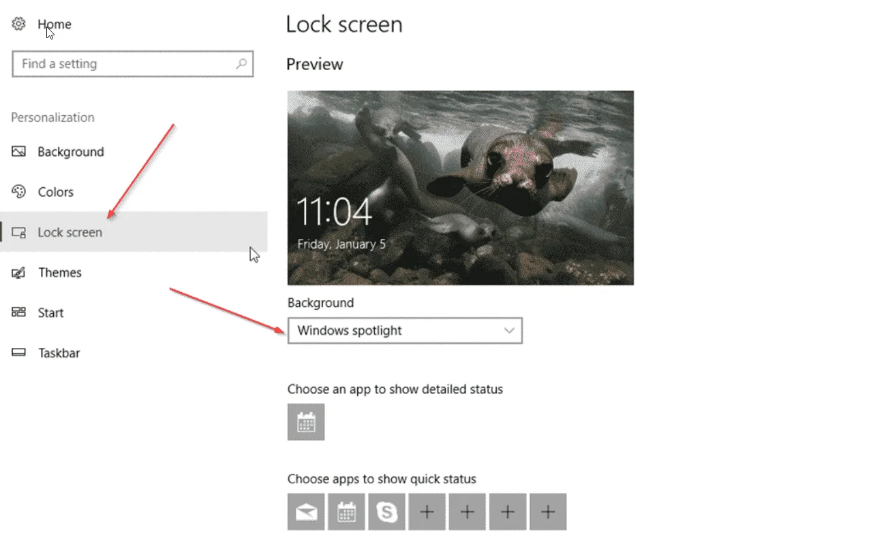Add an app with the first plus tile
The image size is (871, 533).
(x=427, y=512)
